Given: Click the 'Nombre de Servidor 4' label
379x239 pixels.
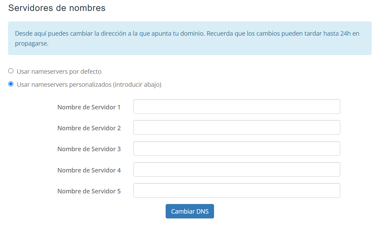Looking at the screenshot, I should (89, 170).
